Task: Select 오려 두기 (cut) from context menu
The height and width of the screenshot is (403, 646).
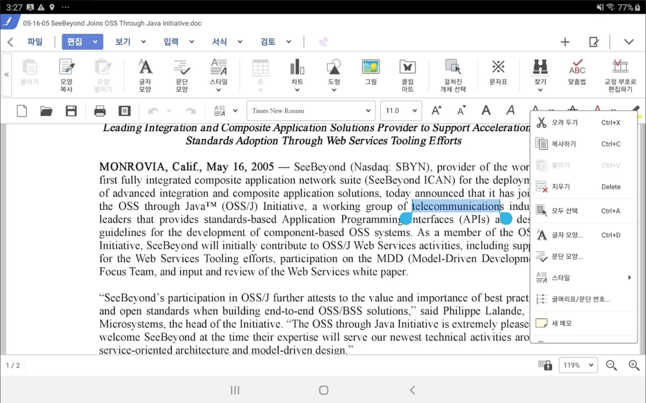Action: [583, 122]
